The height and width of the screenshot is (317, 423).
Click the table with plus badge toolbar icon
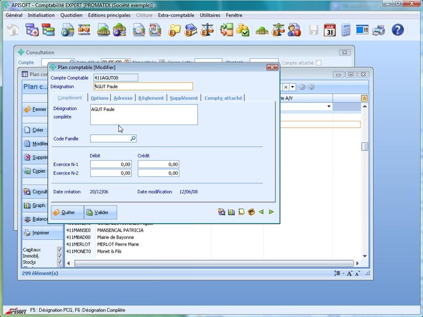(x=32, y=30)
